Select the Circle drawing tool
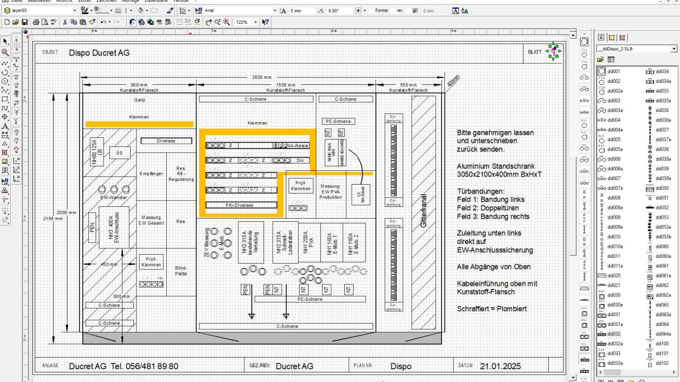The height and width of the screenshot is (382, 680). point(5,81)
